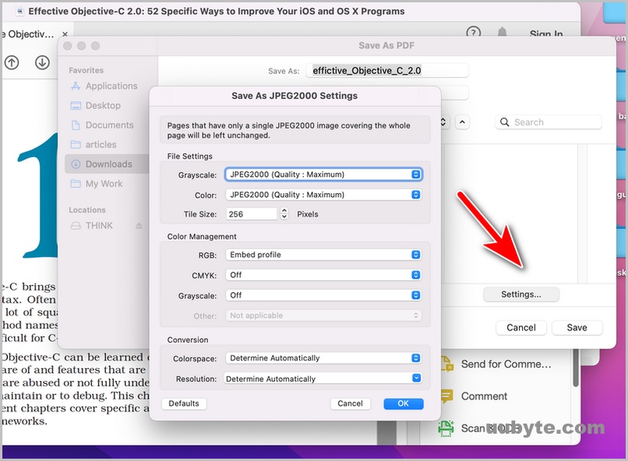Open notifications bell icon in Acrobat

pyautogui.click(x=502, y=33)
